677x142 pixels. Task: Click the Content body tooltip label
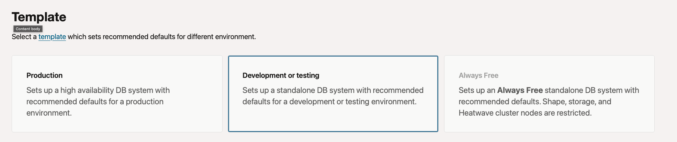click(28, 29)
